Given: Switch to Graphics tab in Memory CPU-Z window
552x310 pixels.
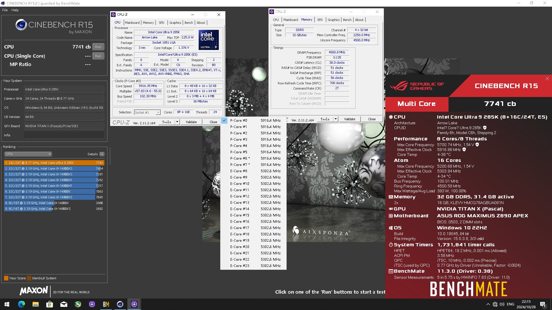Looking at the screenshot, I should (334, 20).
